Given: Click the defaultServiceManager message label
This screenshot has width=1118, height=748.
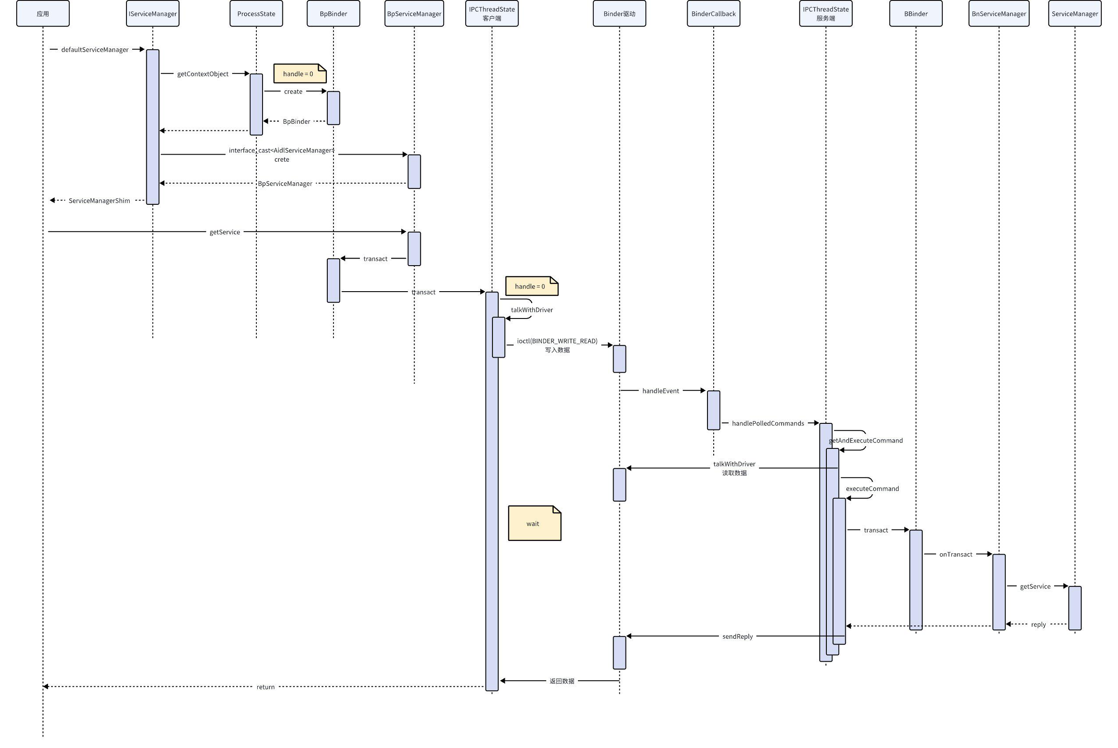Looking at the screenshot, I should pos(95,50).
